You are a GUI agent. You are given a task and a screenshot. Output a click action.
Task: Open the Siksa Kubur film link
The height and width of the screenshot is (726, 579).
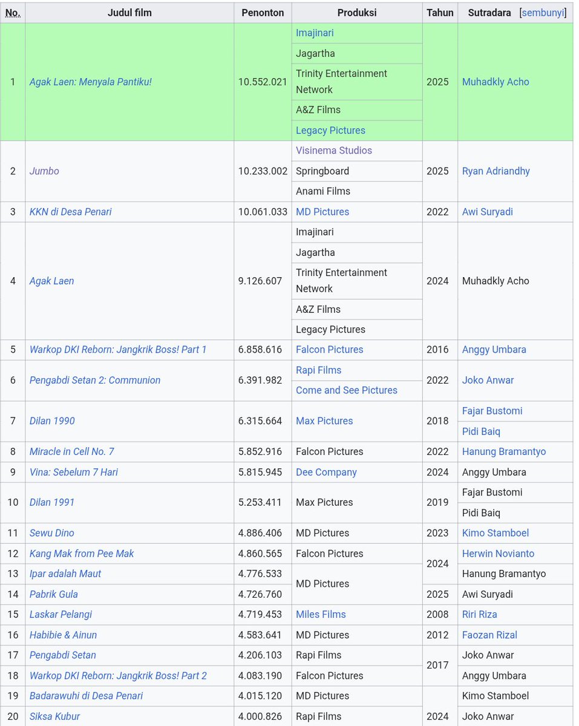coord(55,716)
